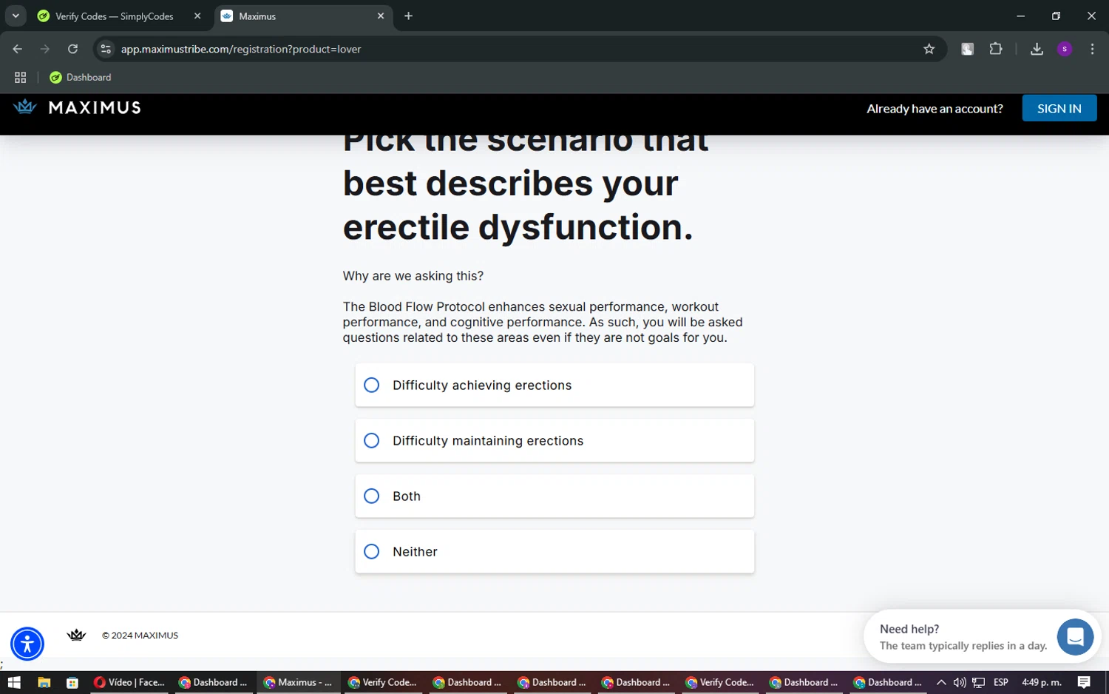This screenshot has width=1109, height=694.
Task: Select Difficulty maintaining erections option
Action: click(x=372, y=441)
